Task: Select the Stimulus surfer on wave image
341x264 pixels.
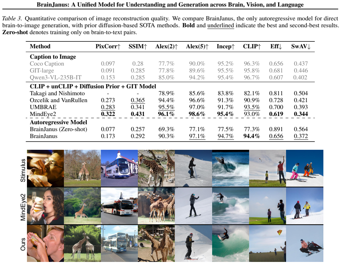Action: click(x=230, y=168)
